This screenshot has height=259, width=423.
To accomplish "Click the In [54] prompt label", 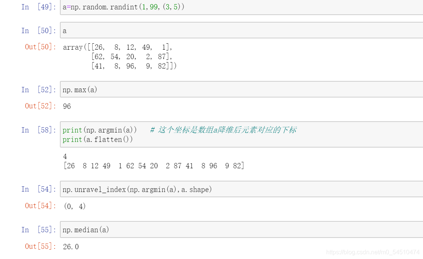I will click(39, 189).
